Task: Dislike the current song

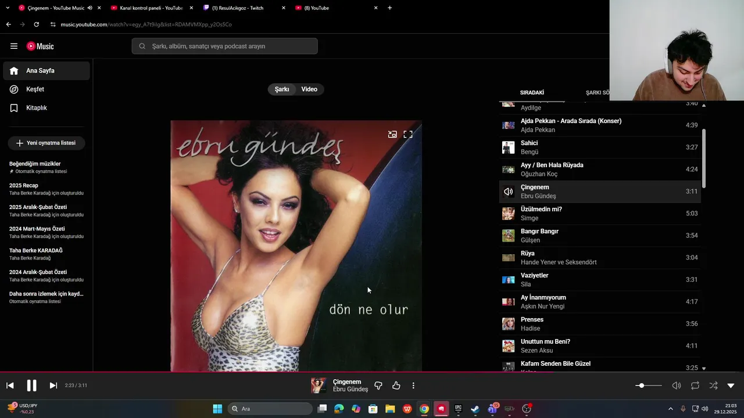Action: click(378, 385)
